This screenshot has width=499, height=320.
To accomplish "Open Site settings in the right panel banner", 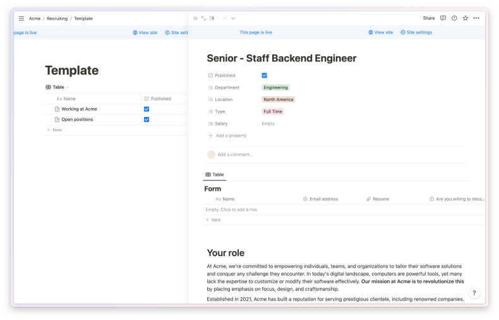I will click(x=416, y=32).
